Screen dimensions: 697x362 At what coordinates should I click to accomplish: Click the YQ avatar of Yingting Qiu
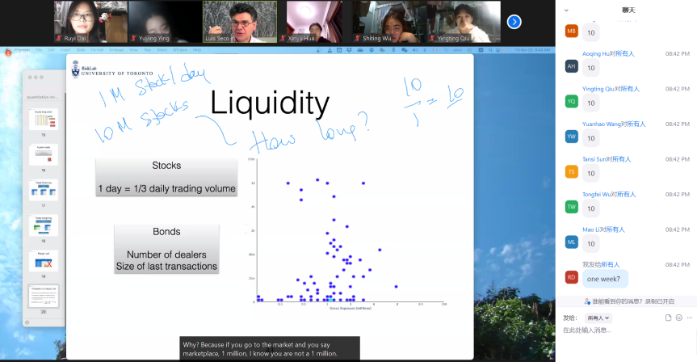[x=572, y=101]
